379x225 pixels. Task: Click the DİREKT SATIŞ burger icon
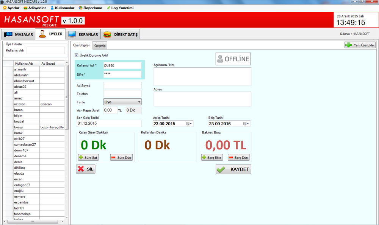107,34
